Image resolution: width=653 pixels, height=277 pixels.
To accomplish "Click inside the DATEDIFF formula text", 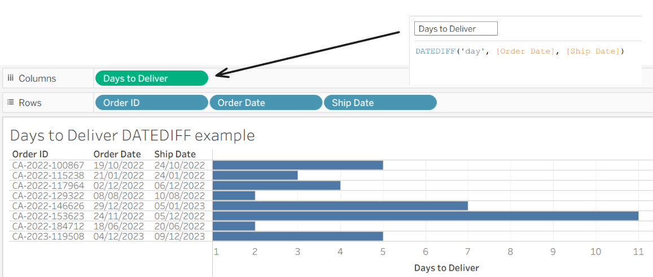I will point(519,51).
